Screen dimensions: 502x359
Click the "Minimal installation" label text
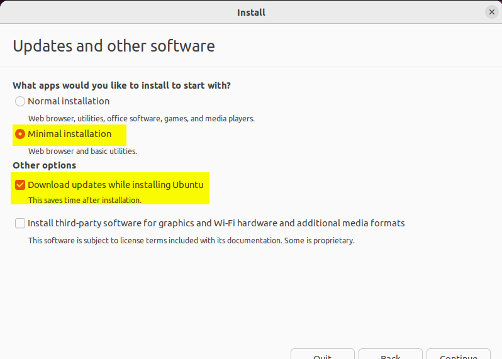(69, 134)
